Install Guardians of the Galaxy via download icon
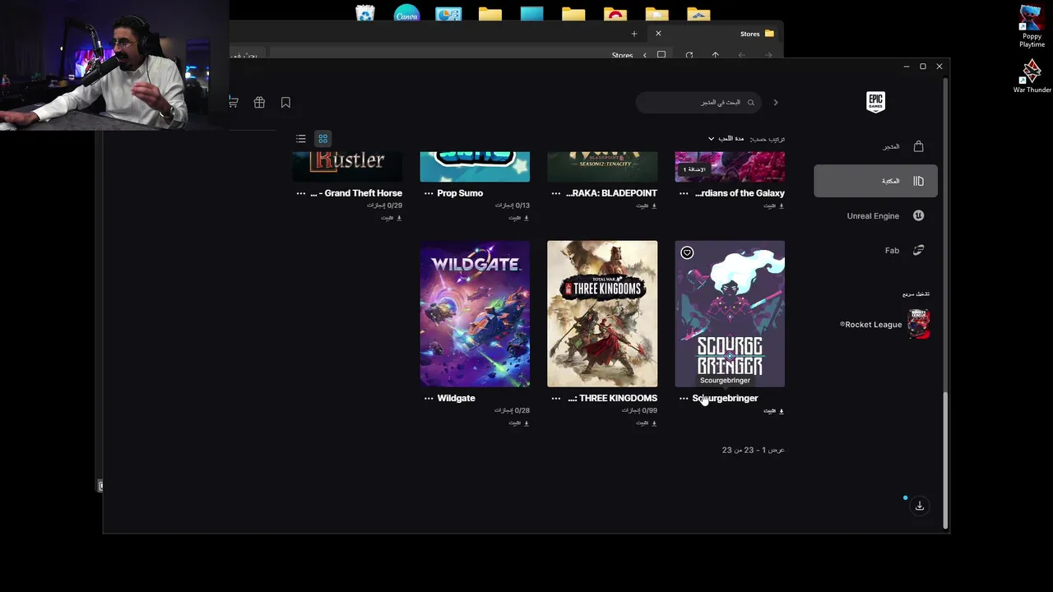The image size is (1053, 592). 782,206
